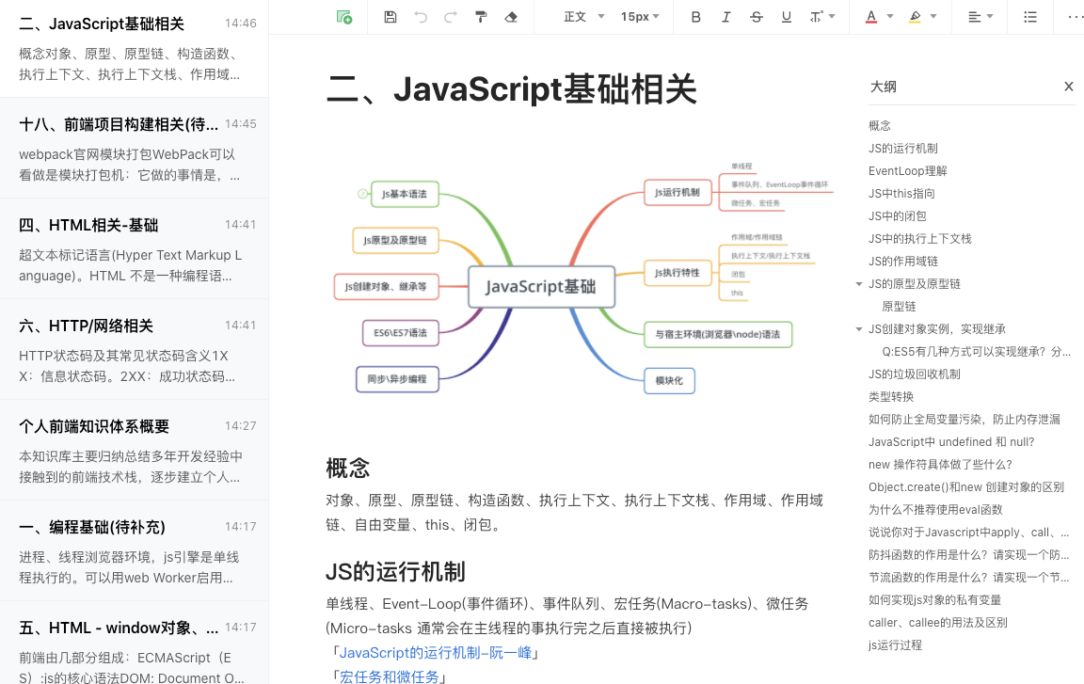Screen dimensions: 1084x684
Task: Jump to new 操作符具体做了些什么? outline entry
Action: point(940,465)
